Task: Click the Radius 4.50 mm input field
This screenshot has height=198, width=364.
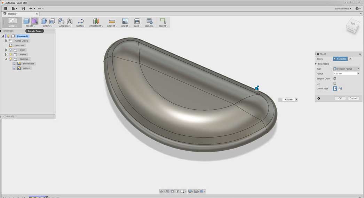Action: tap(345, 73)
